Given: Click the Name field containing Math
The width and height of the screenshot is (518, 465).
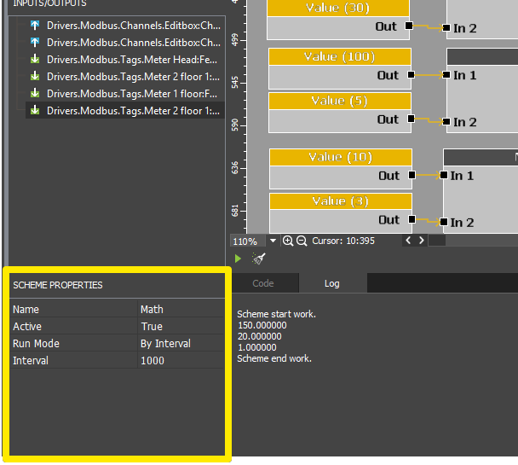Looking at the screenshot, I should point(181,310).
